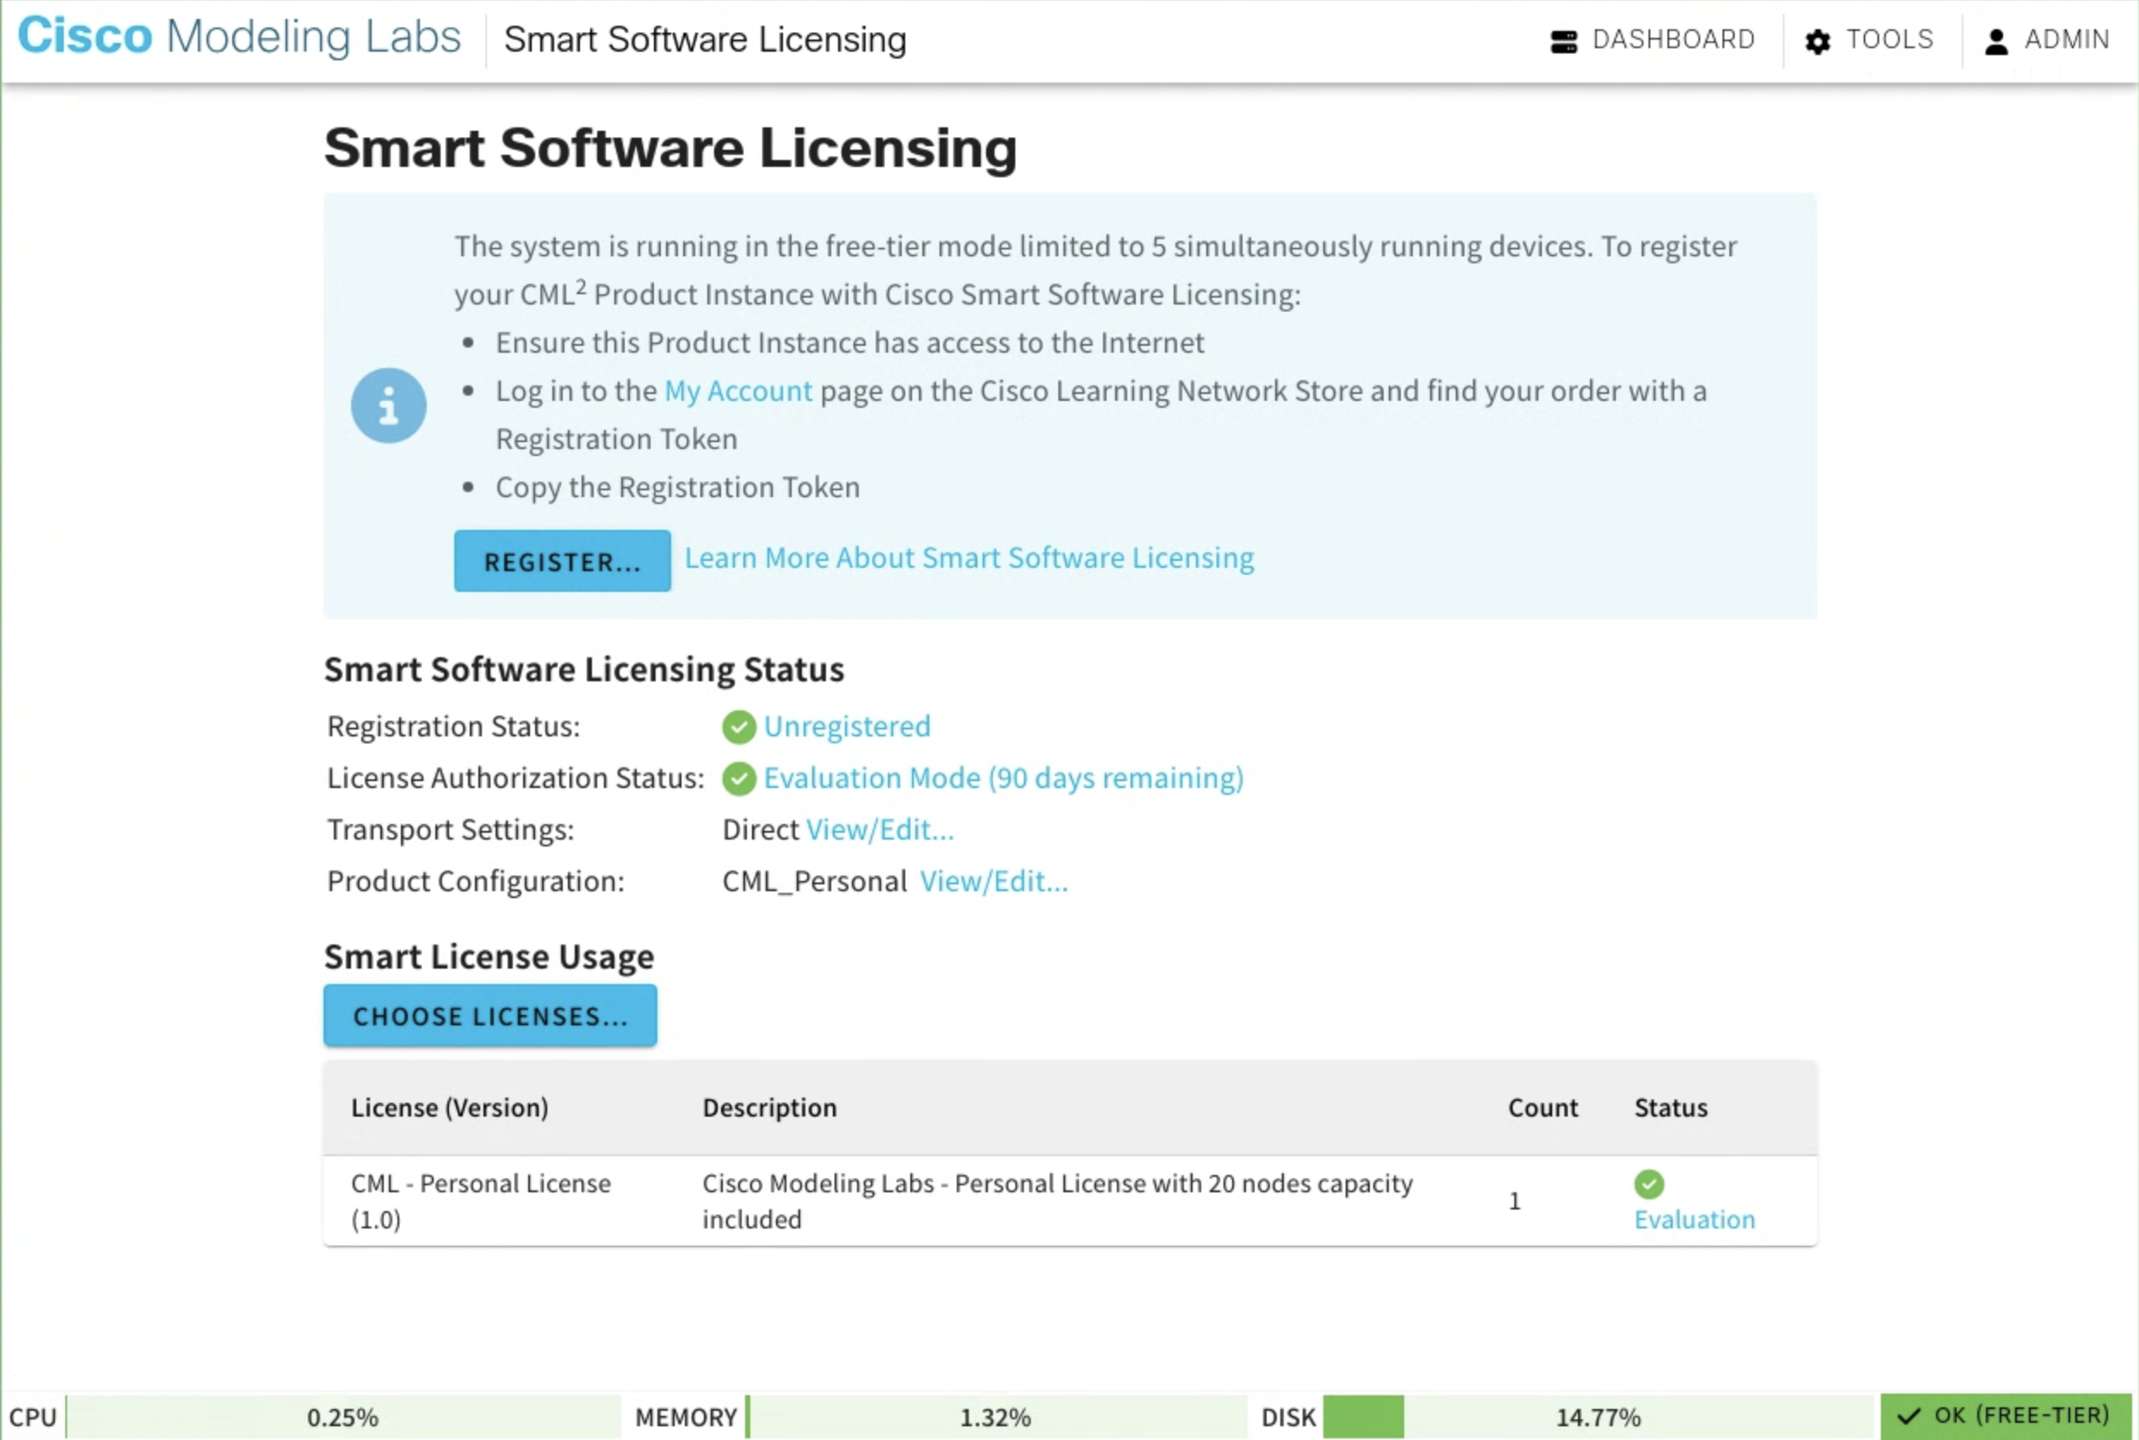Image resolution: width=2139 pixels, height=1440 pixels.
Task: Click View/Edit for Transport Settings
Action: (880, 829)
